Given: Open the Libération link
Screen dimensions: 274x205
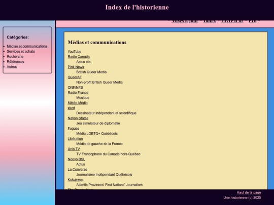Looking at the screenshot, I should [75, 139].
